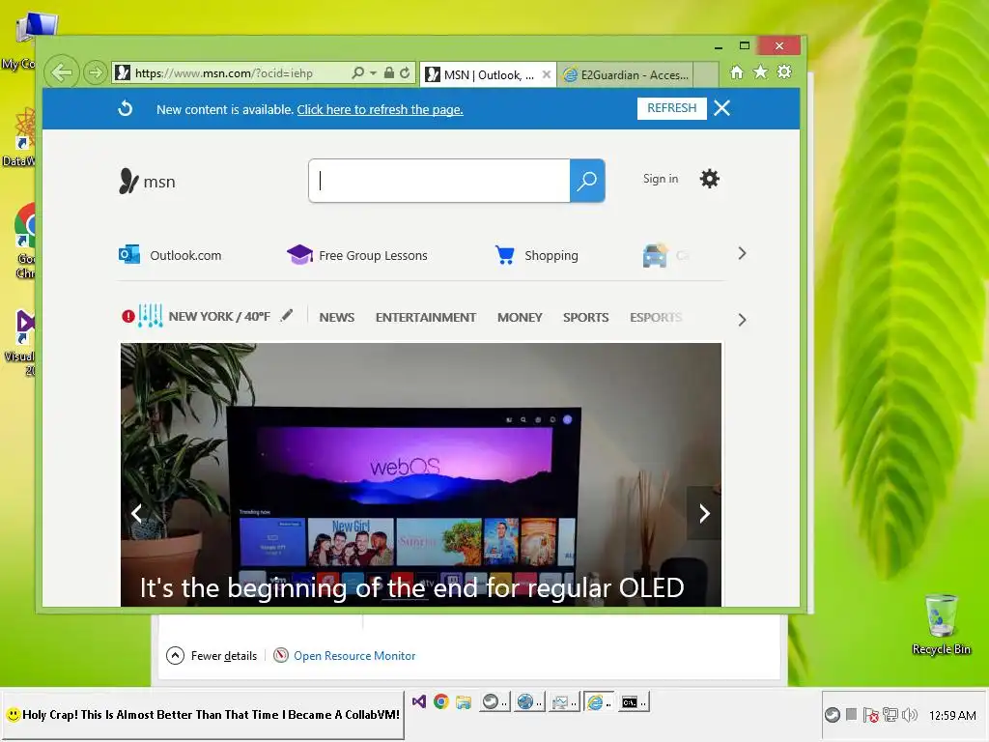Select the Recycle Bin desktop icon
The width and height of the screenshot is (989, 742).
pos(941,625)
